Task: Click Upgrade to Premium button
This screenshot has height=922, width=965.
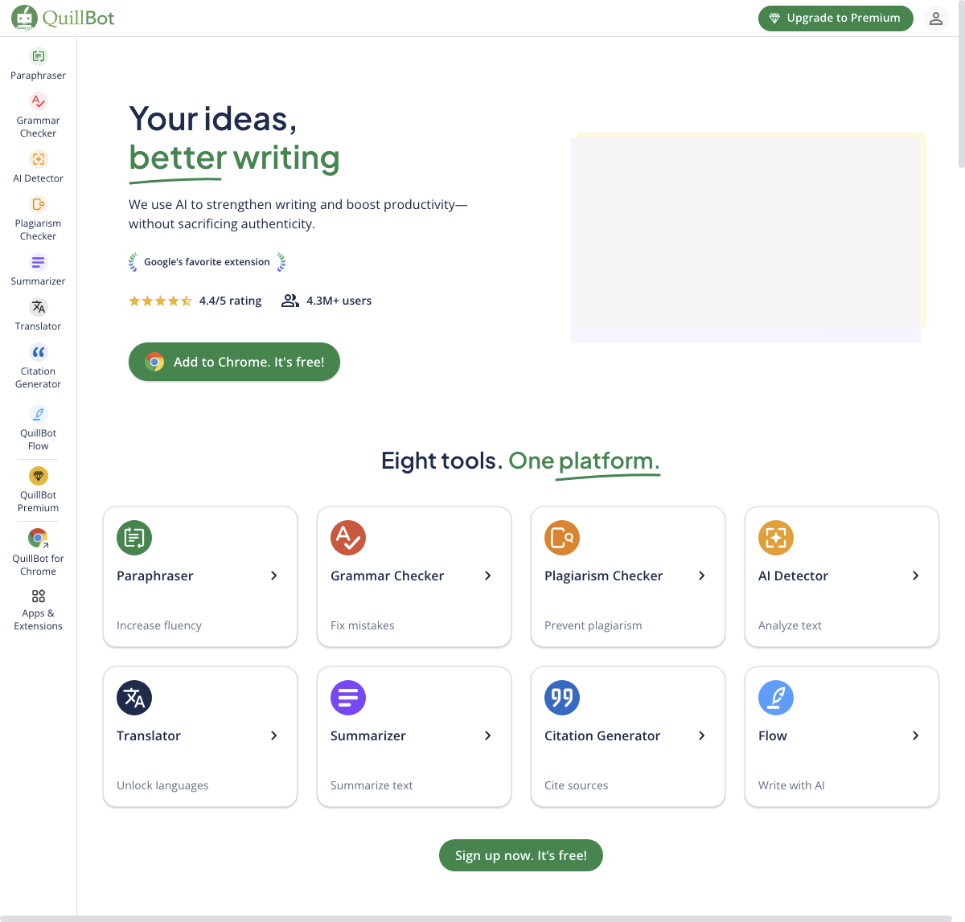Action: coord(835,18)
